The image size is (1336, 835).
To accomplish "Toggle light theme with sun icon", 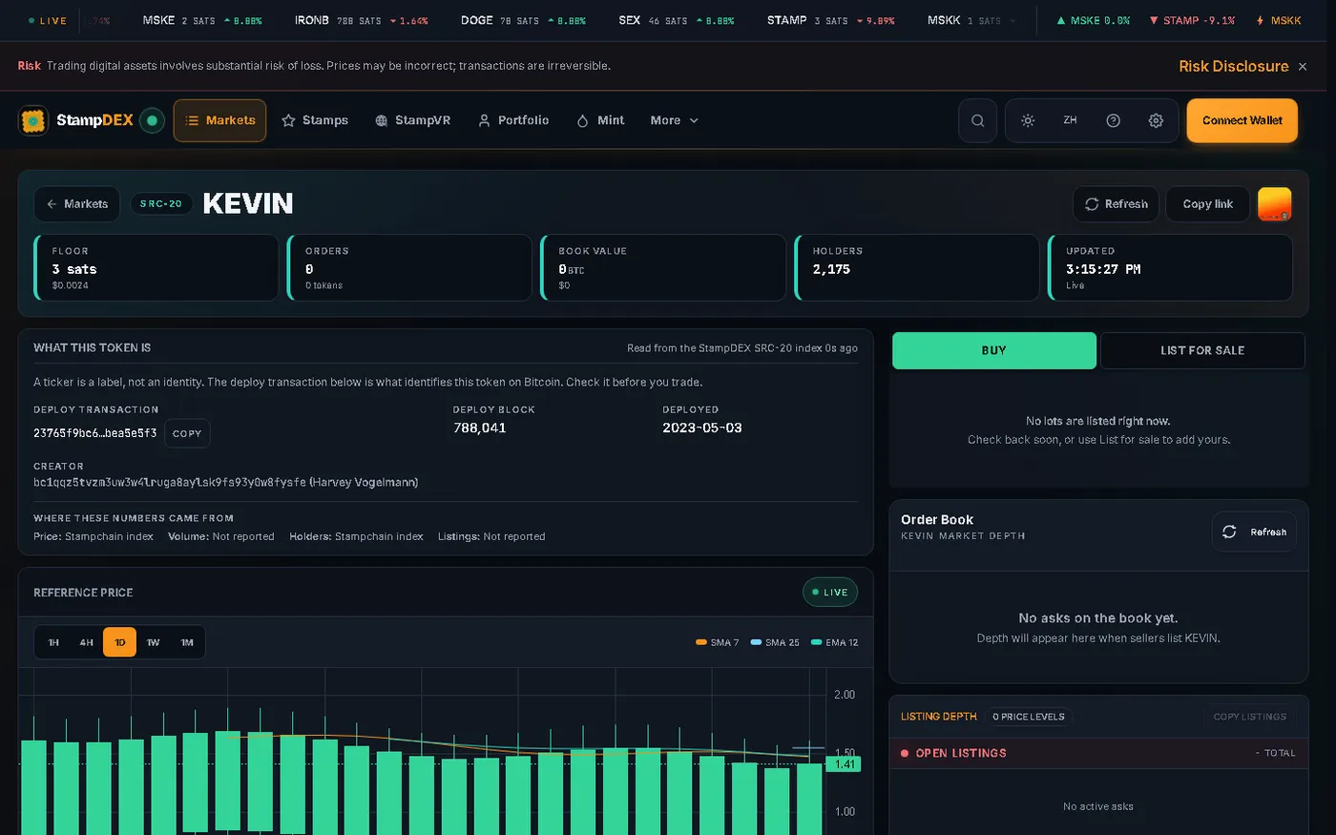I will coord(1028,120).
